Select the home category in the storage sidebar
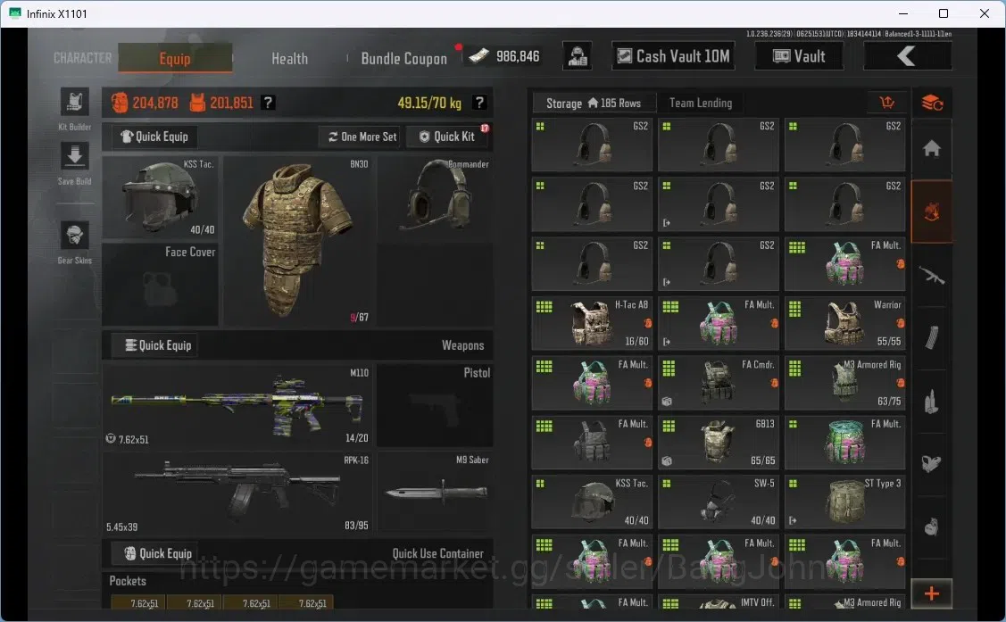The width and height of the screenshot is (1006, 622). 932,149
